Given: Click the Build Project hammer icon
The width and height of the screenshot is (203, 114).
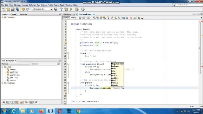Looking at the screenshot, I should [x=62, y=9].
